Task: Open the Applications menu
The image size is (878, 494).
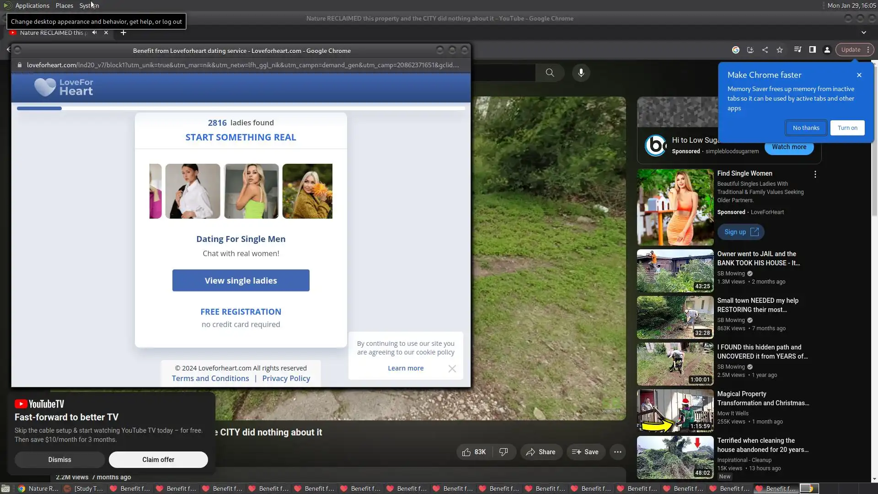Action: point(32,5)
